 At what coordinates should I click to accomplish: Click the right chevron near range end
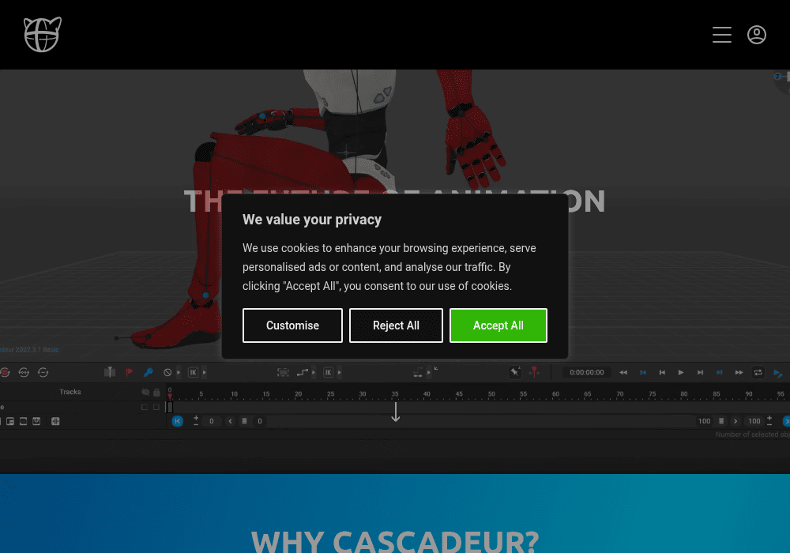coord(735,421)
